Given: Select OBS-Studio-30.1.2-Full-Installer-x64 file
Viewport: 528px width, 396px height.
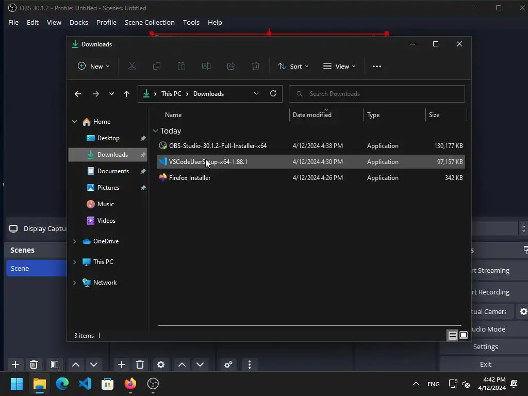Looking at the screenshot, I should point(311,146).
